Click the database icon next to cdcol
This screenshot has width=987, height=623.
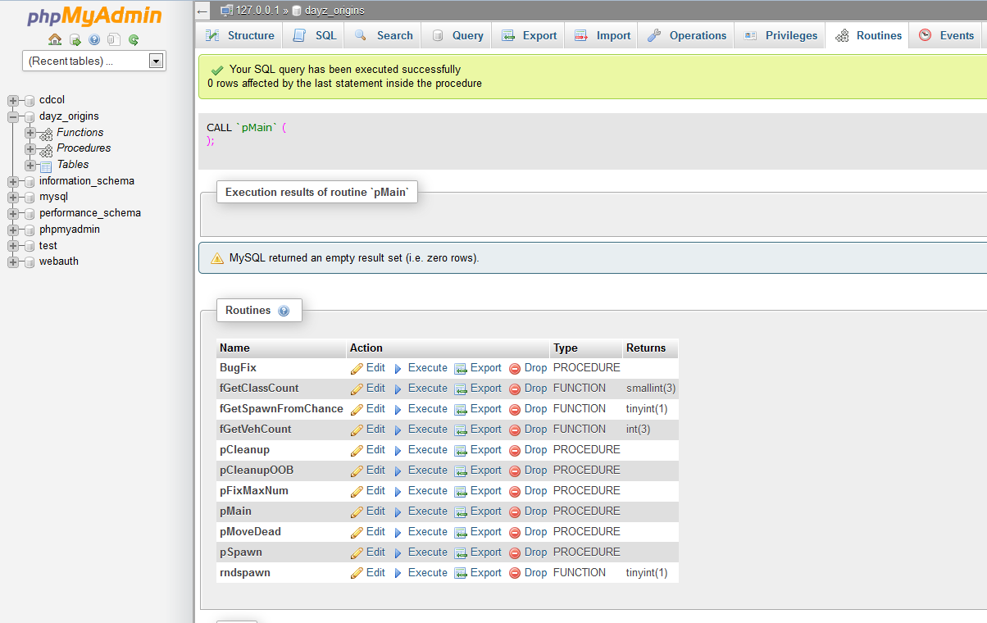click(x=30, y=101)
